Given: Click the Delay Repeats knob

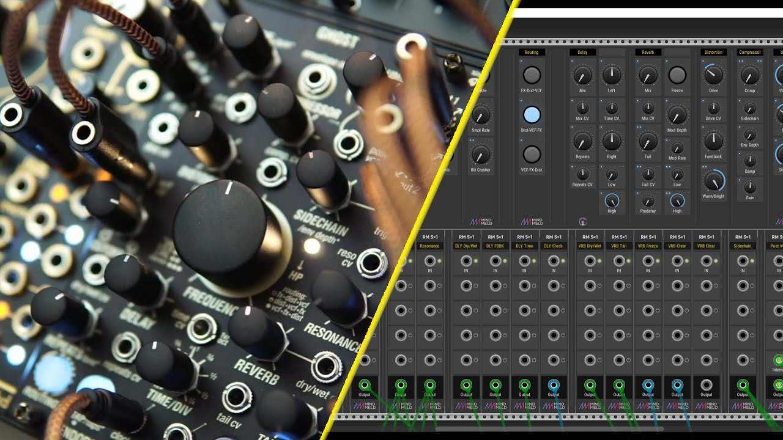Looking at the screenshot, I should point(582,141).
